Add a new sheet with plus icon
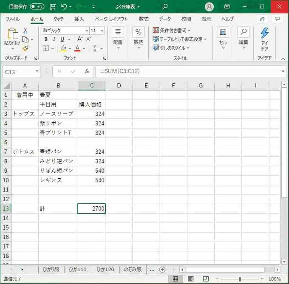The image size is (289, 284). tap(162, 270)
